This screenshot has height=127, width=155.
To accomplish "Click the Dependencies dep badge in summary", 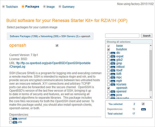I will click(143, 109).
